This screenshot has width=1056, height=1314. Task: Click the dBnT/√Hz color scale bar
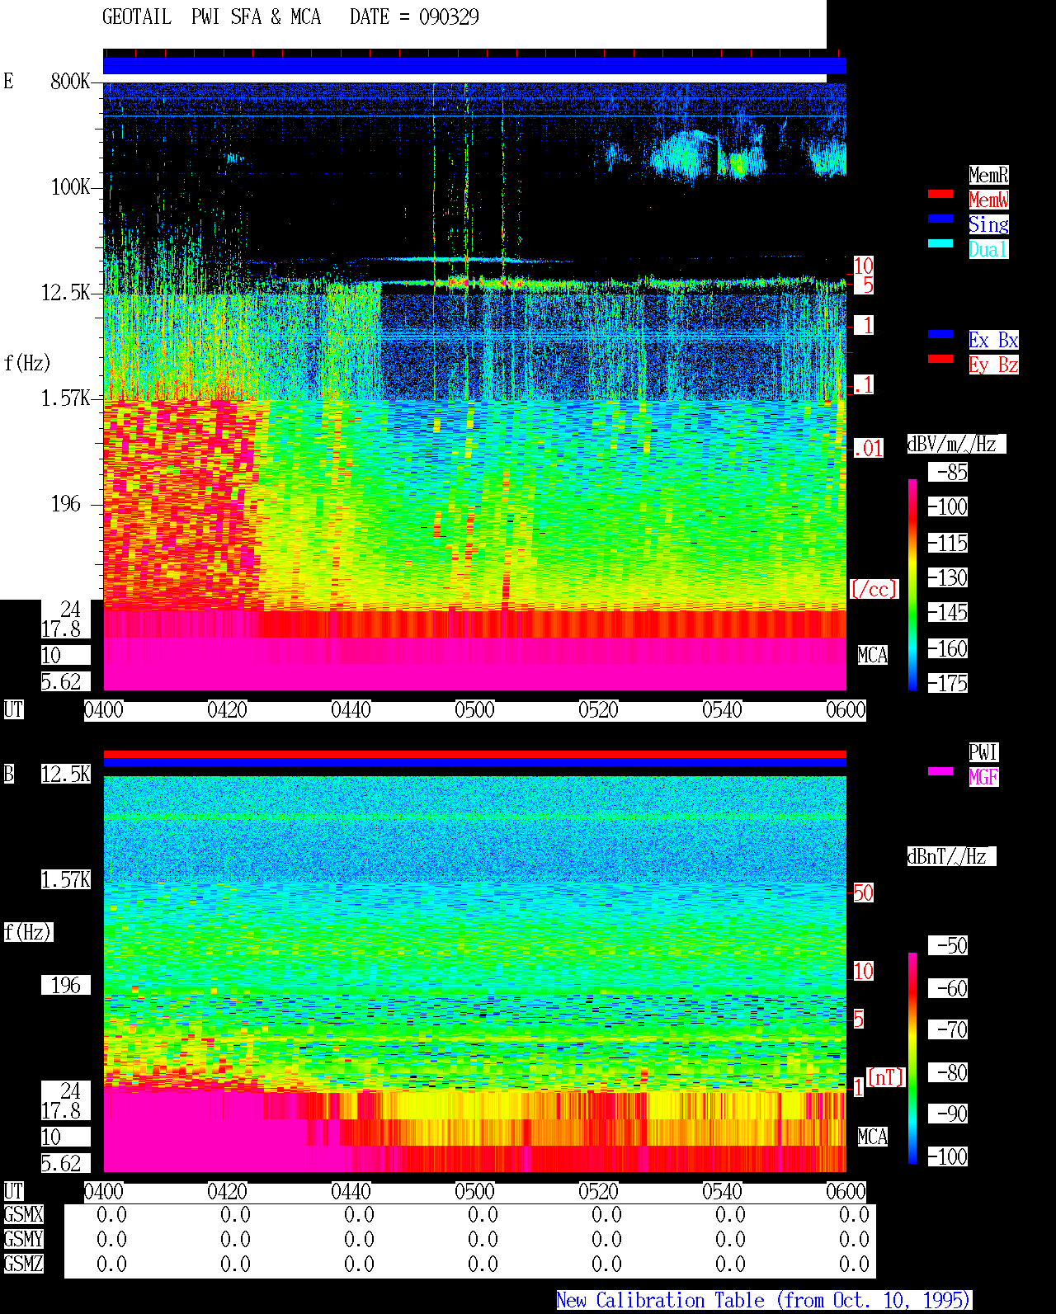(x=912, y=1058)
